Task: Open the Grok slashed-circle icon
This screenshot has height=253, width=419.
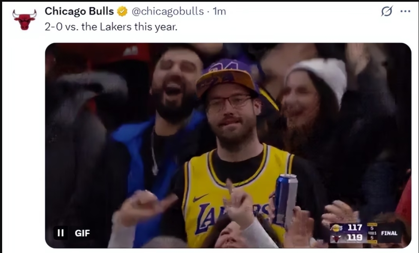Action: point(387,11)
